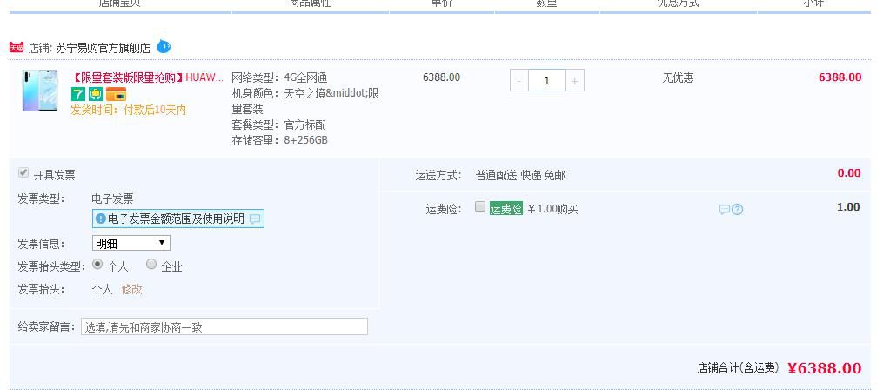Click the 存储容量：8+256GB attribute
Viewport: 890px width, 390px height.
click(x=280, y=140)
